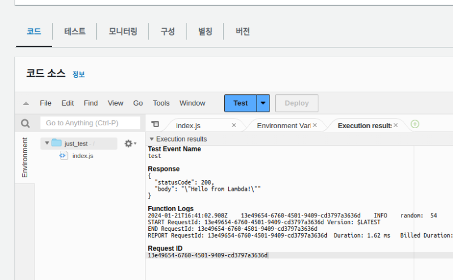
Task: Click the collapse arrow icon left of File
Action: 26,103
